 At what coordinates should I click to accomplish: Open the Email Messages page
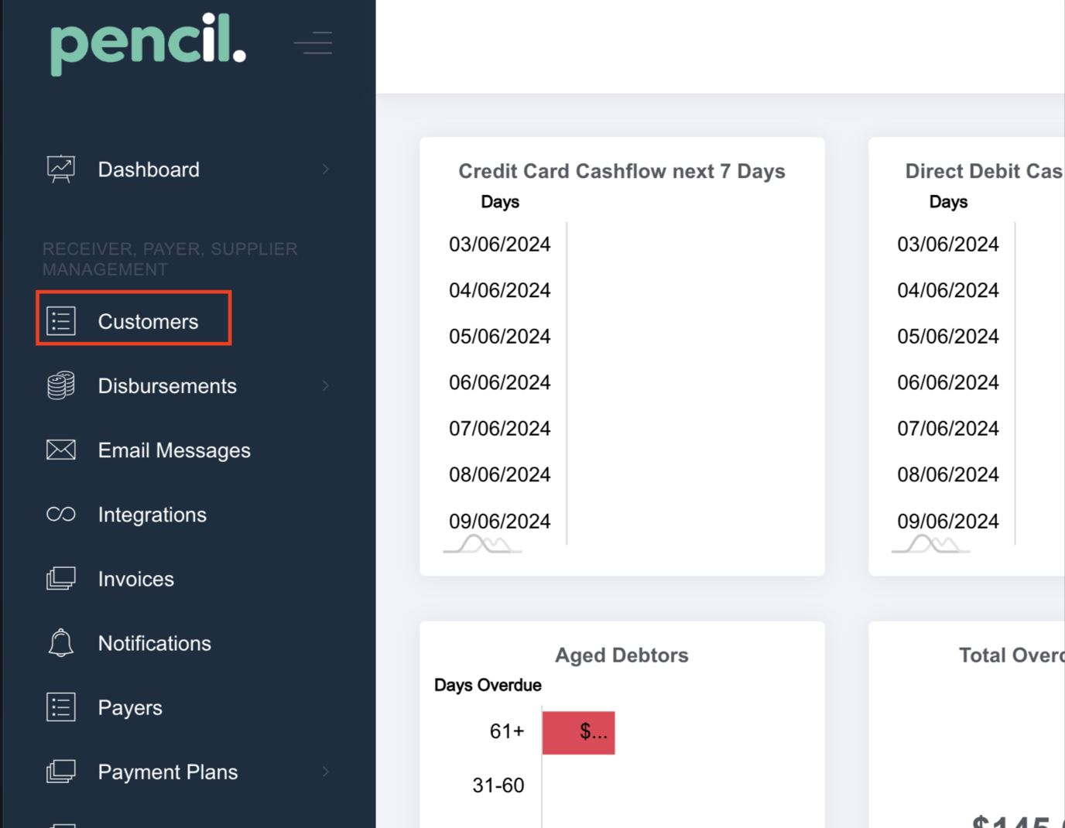pos(174,450)
